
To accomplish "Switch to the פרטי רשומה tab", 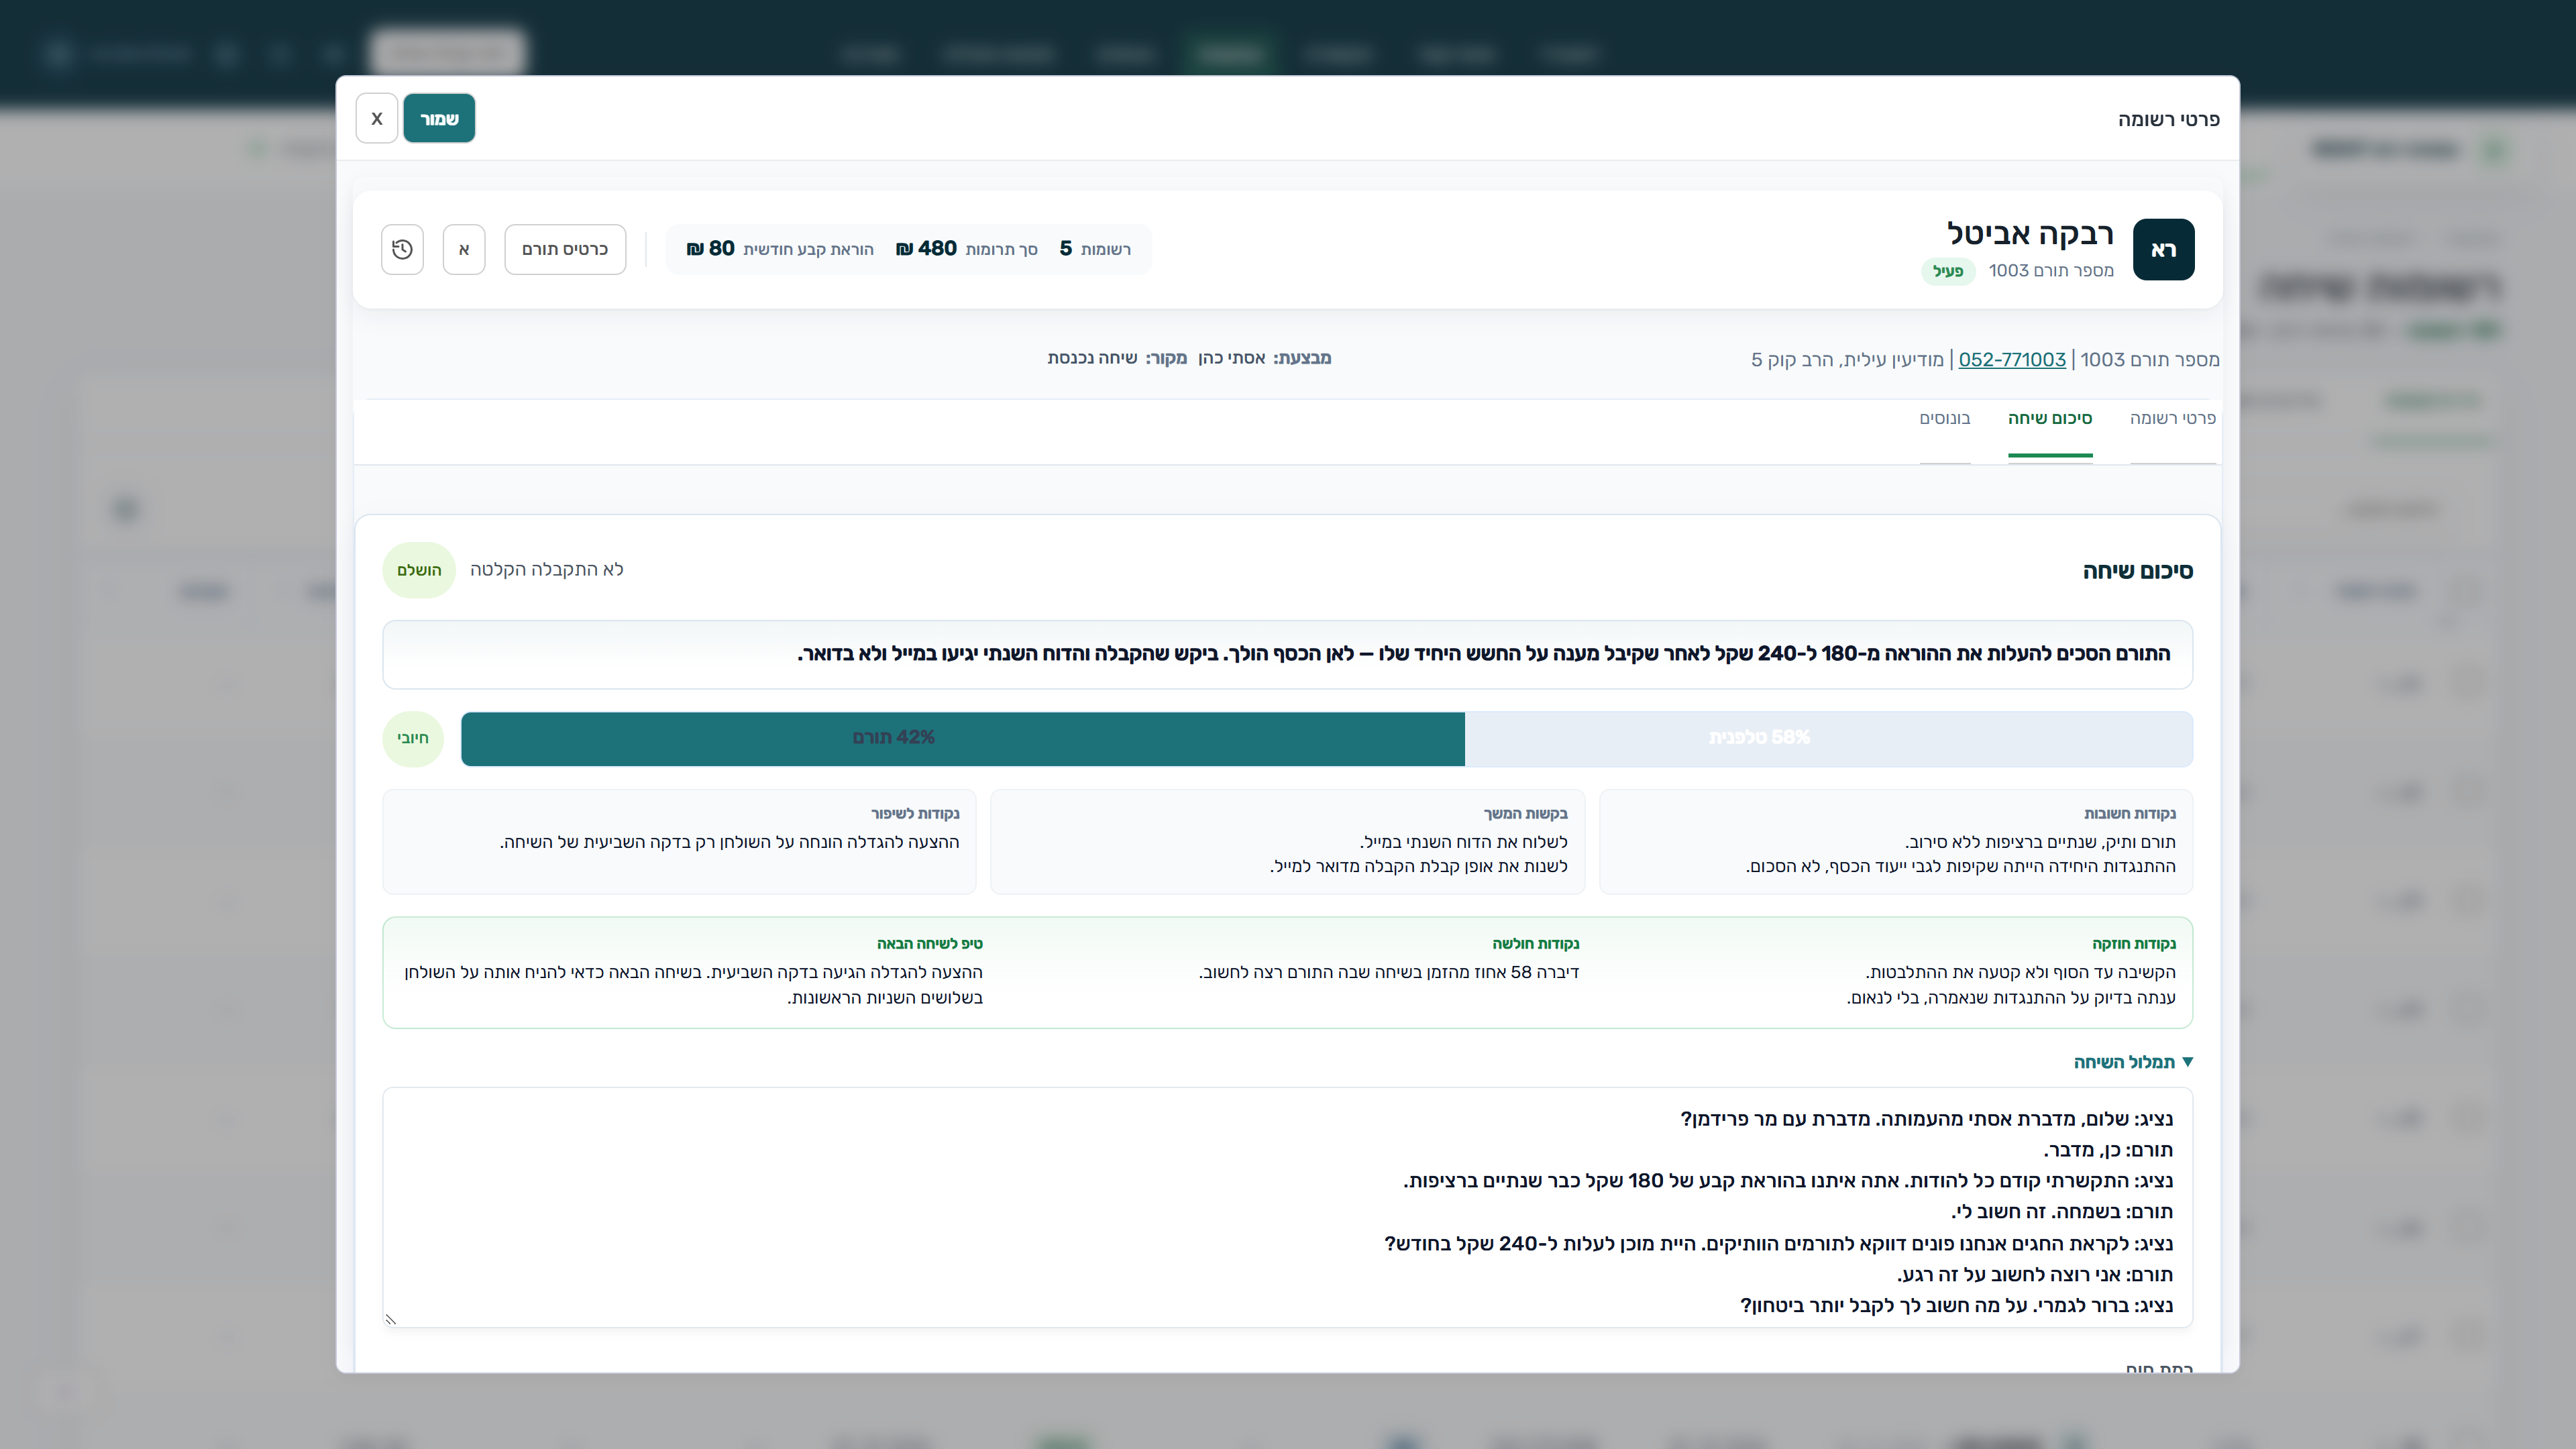I will coord(2172,418).
